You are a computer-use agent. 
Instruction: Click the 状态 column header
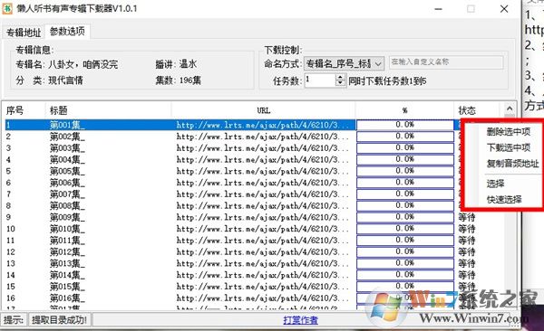click(477, 110)
